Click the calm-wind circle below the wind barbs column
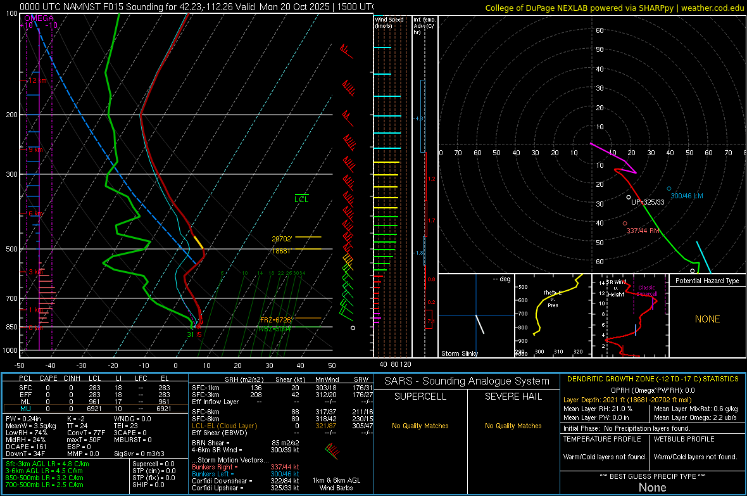Viewport: 747px width, 496px height. (353, 328)
